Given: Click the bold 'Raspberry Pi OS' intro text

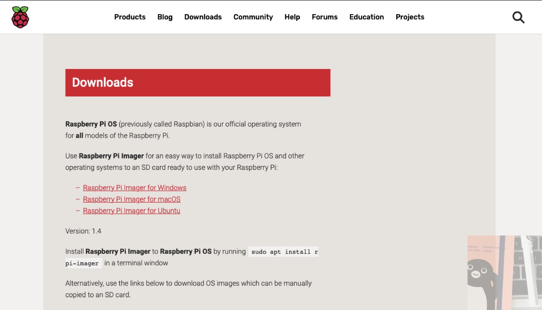Looking at the screenshot, I should (x=91, y=124).
